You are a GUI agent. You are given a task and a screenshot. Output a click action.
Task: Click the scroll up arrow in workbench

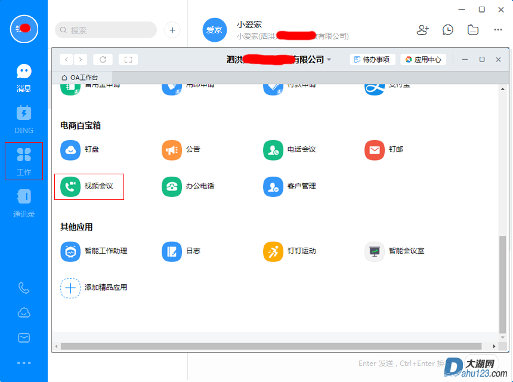[502, 89]
